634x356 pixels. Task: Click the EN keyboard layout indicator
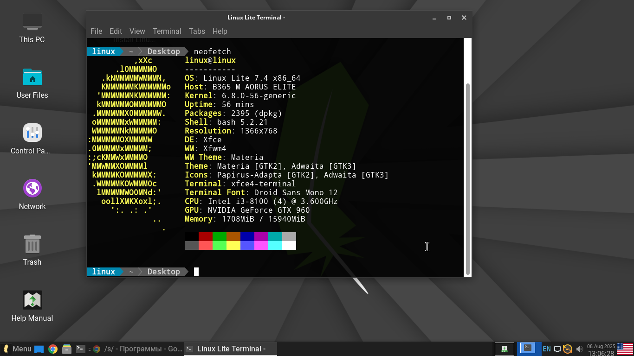(x=547, y=349)
